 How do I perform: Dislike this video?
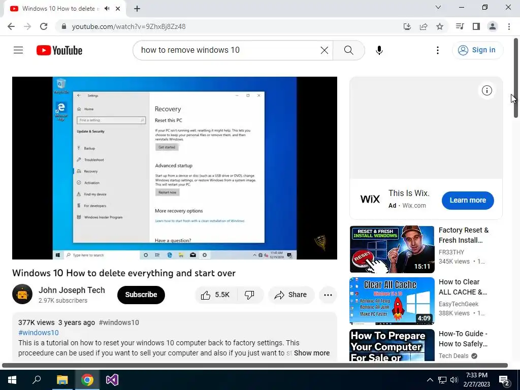(249, 295)
